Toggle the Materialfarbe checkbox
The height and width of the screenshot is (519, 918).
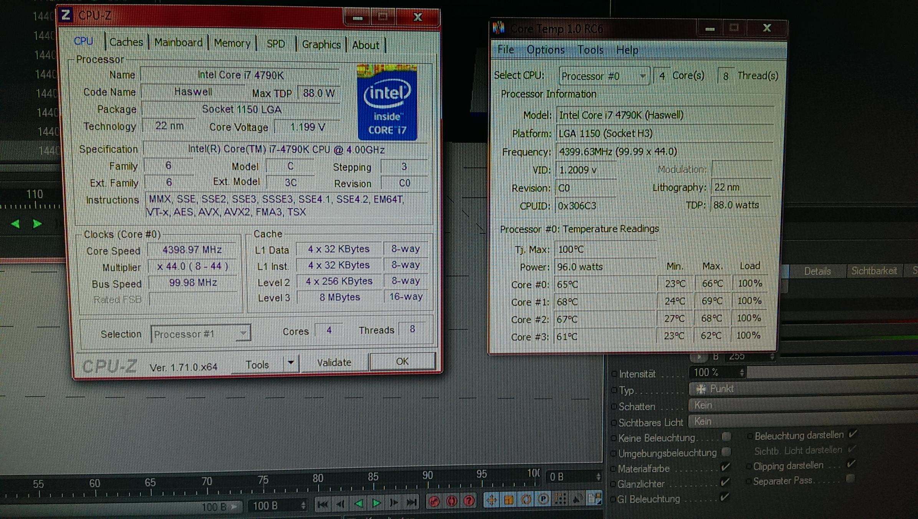pyautogui.click(x=725, y=467)
